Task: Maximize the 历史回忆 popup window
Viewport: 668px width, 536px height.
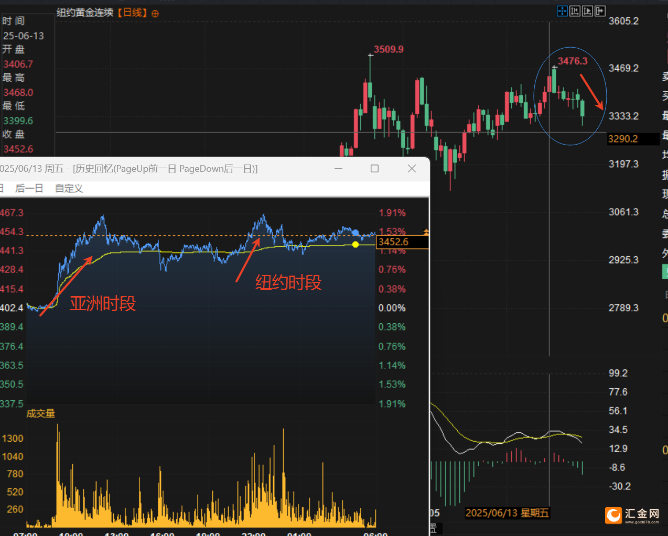Action: click(x=374, y=168)
